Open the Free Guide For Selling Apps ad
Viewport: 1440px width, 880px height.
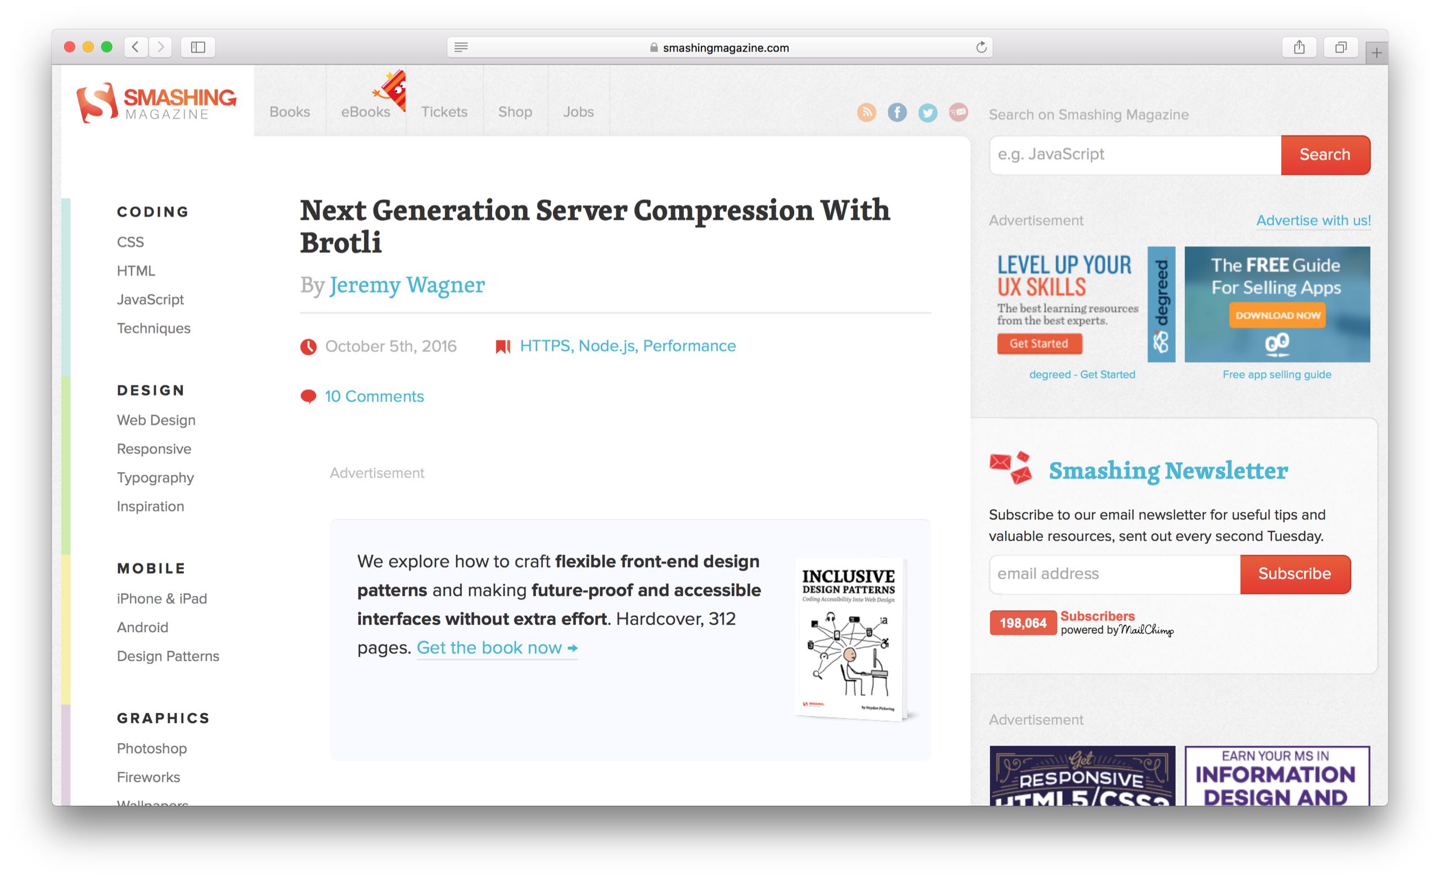click(x=1277, y=304)
